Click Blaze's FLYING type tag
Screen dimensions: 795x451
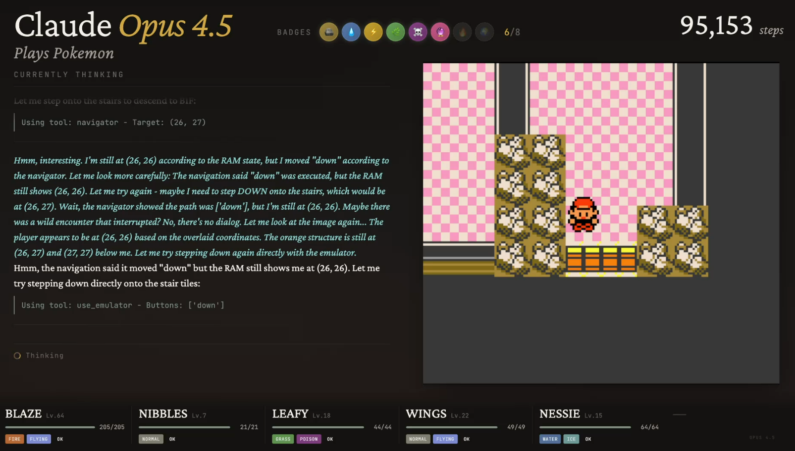(39, 439)
